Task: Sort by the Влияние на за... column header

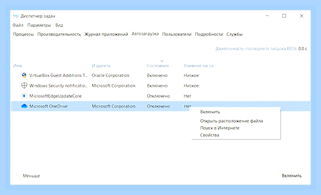Action: (200, 66)
